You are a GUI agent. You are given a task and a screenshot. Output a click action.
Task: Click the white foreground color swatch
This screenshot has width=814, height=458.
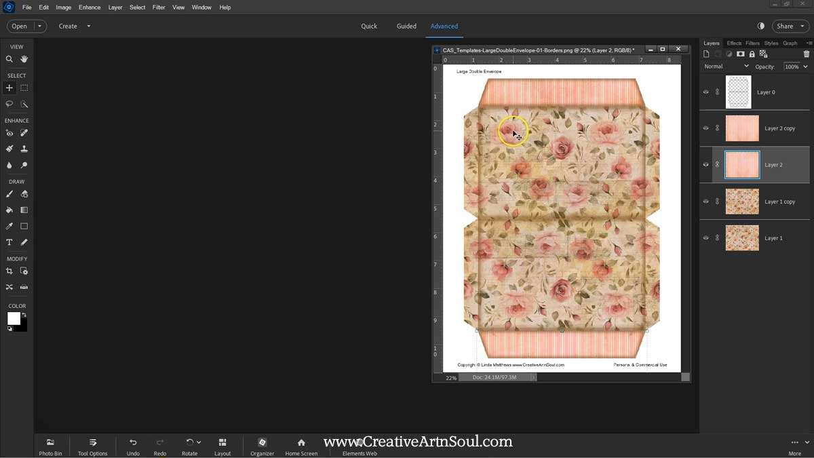tap(14, 318)
